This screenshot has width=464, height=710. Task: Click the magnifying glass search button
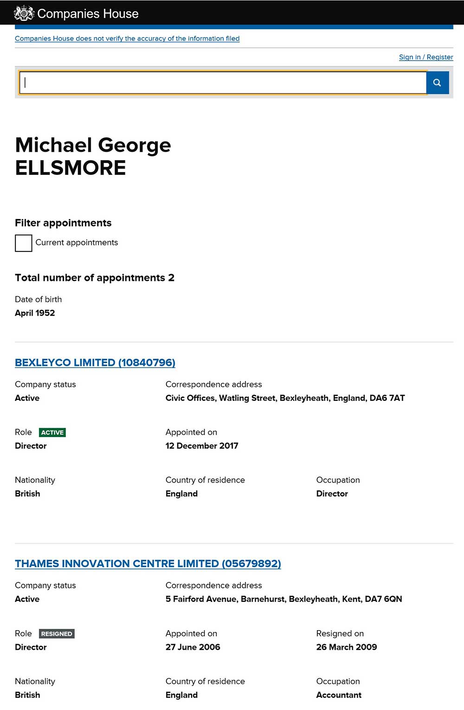437,83
